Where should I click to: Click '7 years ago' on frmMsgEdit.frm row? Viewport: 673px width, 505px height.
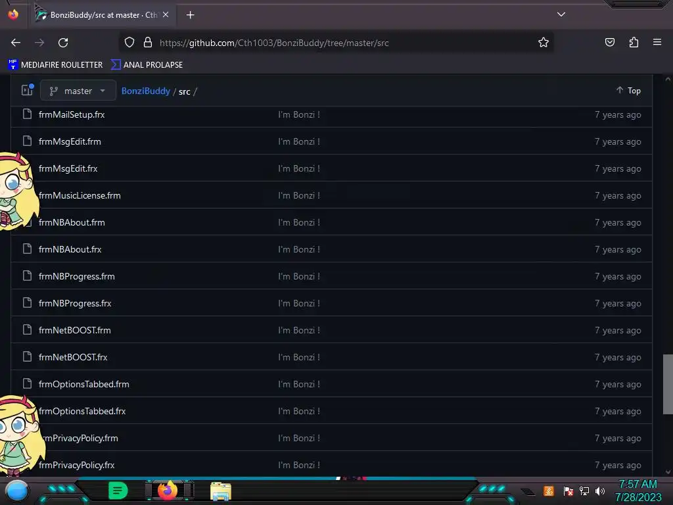tap(618, 142)
